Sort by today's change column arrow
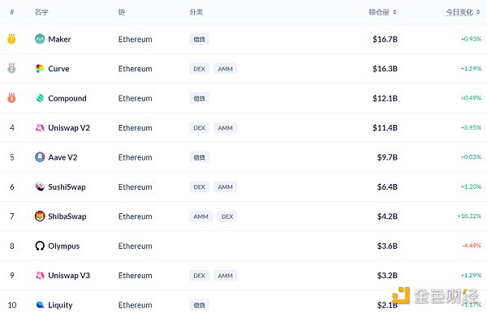This screenshot has width=487, height=313. click(x=478, y=12)
